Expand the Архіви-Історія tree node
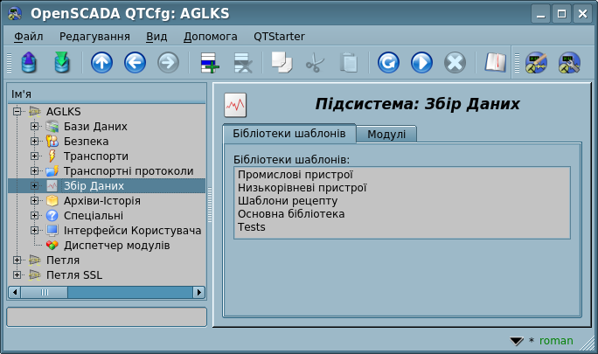Image resolution: width=598 pixels, height=354 pixels. [x=35, y=201]
